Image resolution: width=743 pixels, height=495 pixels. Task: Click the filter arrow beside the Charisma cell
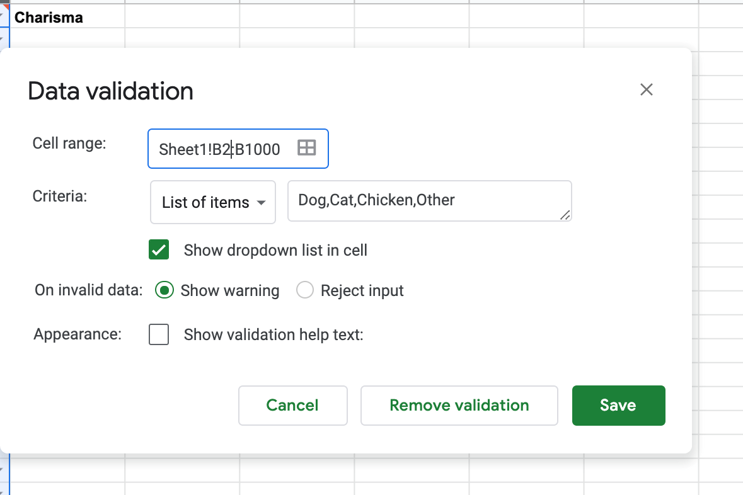(2, 16)
